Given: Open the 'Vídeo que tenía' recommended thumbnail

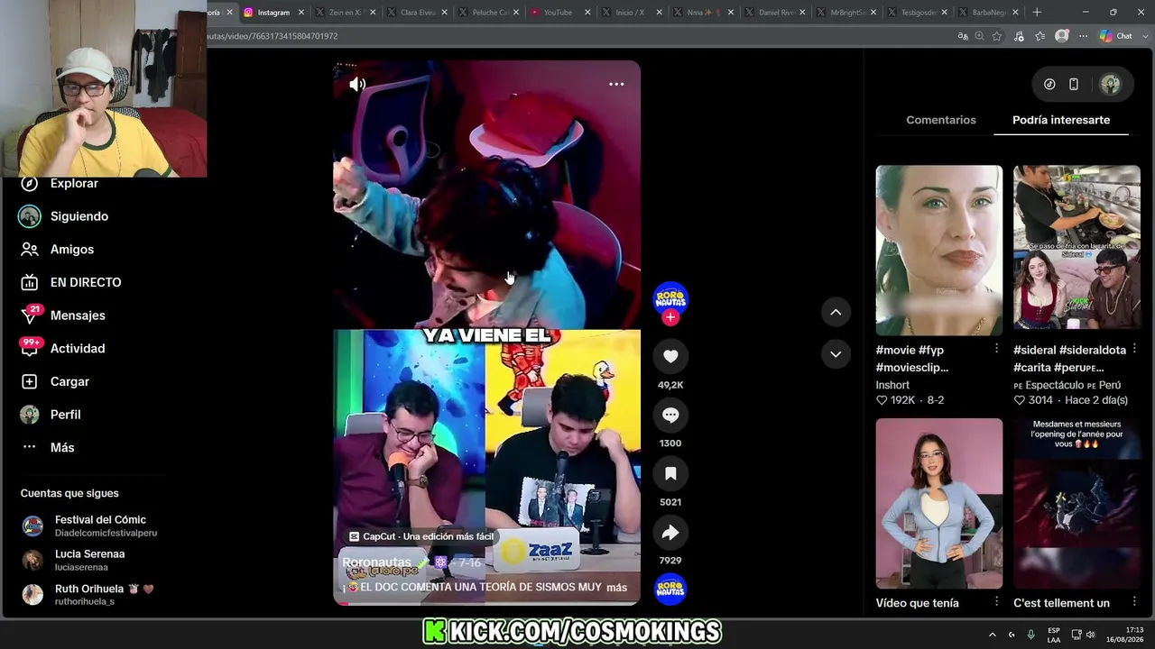Looking at the screenshot, I should point(938,503).
